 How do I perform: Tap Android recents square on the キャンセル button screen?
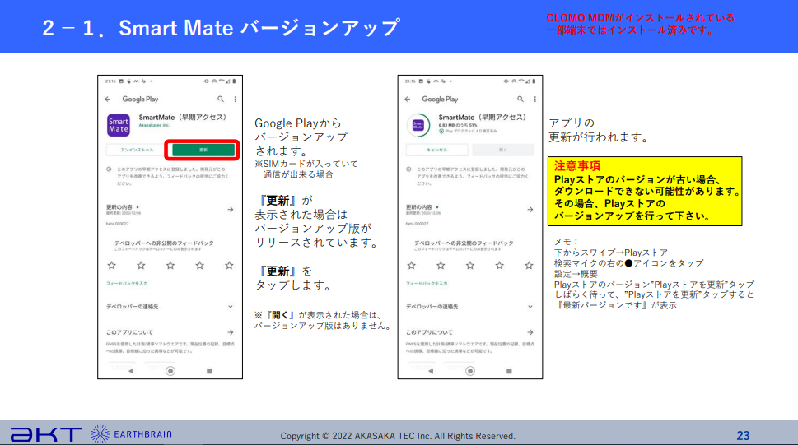tap(509, 371)
